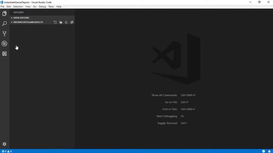Open notifications bell in status bar
This screenshot has height=153, width=273.
pyautogui.click(x=269, y=151)
